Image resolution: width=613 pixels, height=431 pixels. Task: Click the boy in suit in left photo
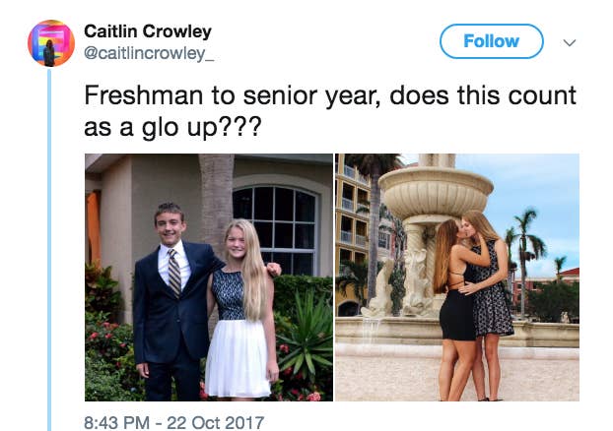[x=172, y=300]
